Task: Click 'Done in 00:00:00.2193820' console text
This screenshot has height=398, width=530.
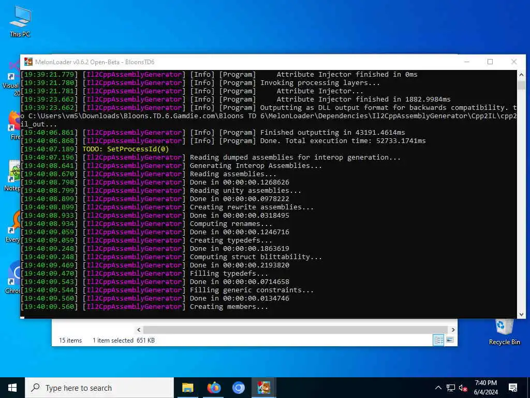Action: click(x=239, y=265)
